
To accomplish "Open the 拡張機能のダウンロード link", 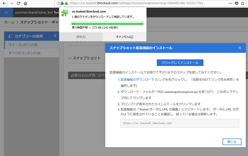I will [137, 79].
